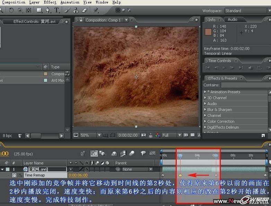The height and width of the screenshot is (206, 271).
Task: Open the Workspace dropdown
Action: tap(245, 11)
